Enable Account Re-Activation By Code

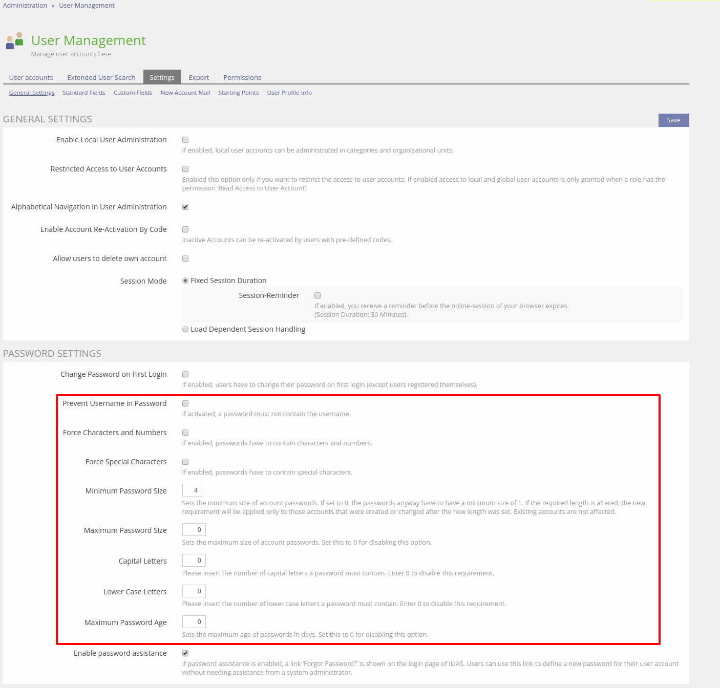pyautogui.click(x=185, y=229)
